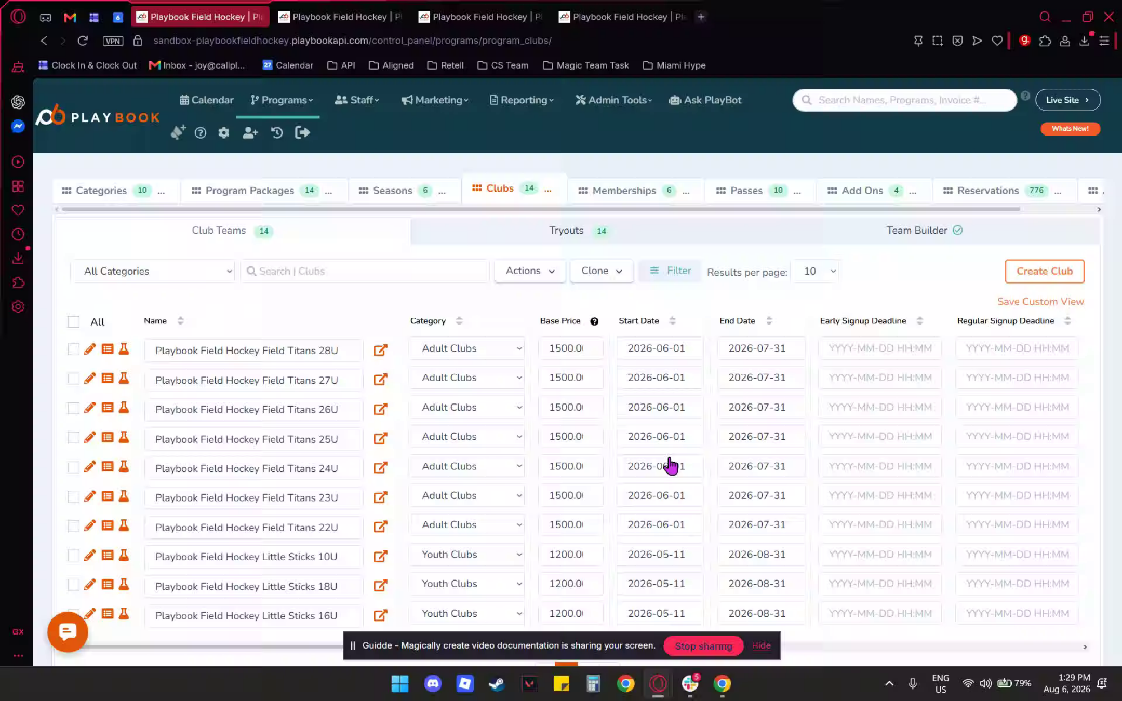Select the Field Titans 27U row checkbox
This screenshot has height=701, width=1122.
(74, 379)
